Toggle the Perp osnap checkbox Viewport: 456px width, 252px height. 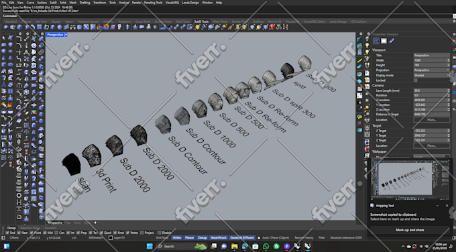point(78,233)
